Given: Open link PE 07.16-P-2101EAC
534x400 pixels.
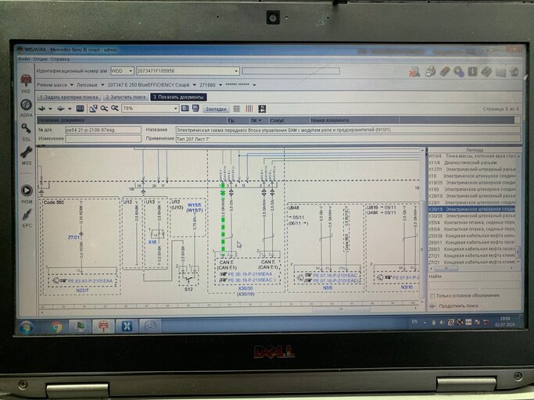Looking at the screenshot, I should click(x=335, y=275).
